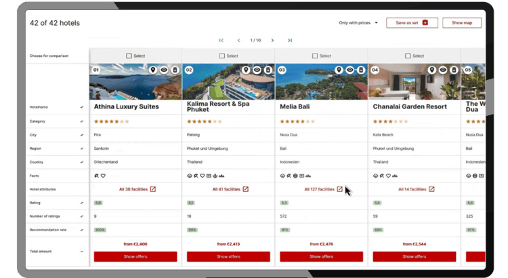The height and width of the screenshot is (278, 508).
Task: Click Save as set button
Action: pyautogui.click(x=412, y=22)
